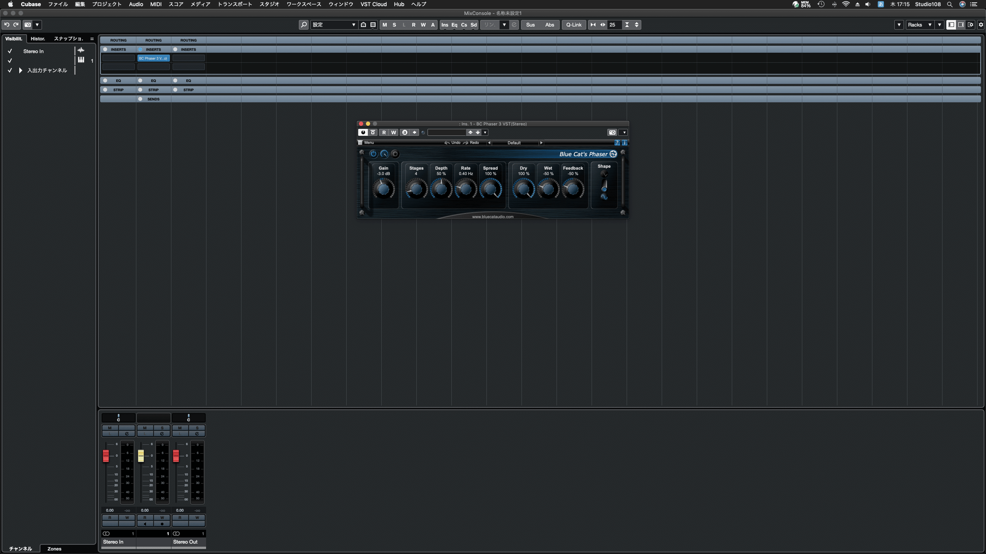Click the camera snapshot icon in the plugin window

point(612,132)
